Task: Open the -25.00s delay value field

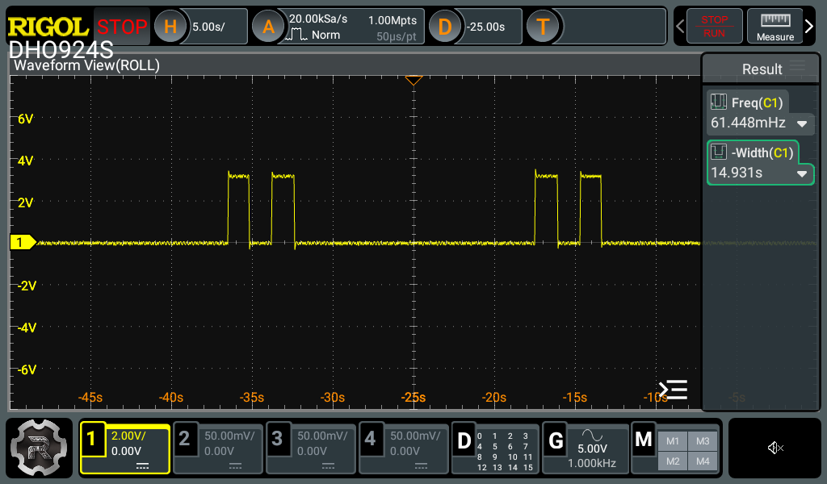Action: 490,27
